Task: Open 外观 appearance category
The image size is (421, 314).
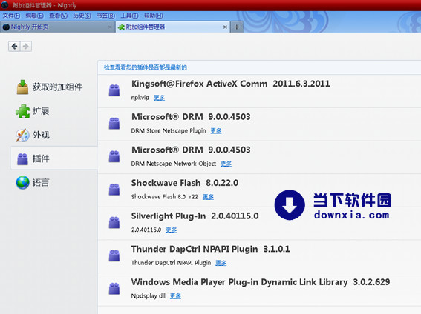Action: (x=53, y=135)
